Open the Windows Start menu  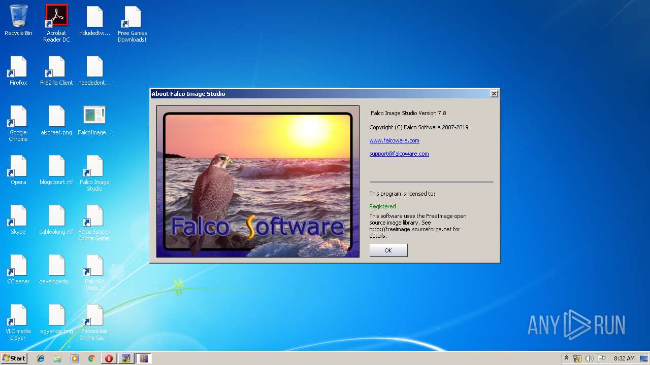(14, 358)
